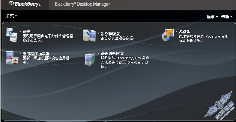This screenshot has width=236, height=122.
Task: Select the 应用程序加载器 title link
Action: pos(36,54)
